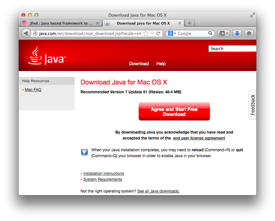Click the address bar URL
Screen dimensions: 275x221
pyautogui.click(x=90, y=33)
